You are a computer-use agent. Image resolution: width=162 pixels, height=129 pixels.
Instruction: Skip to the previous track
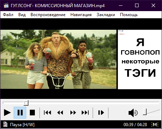pos(47,113)
